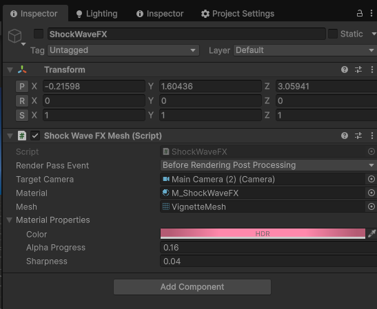Click the Position P button

(x=22, y=86)
